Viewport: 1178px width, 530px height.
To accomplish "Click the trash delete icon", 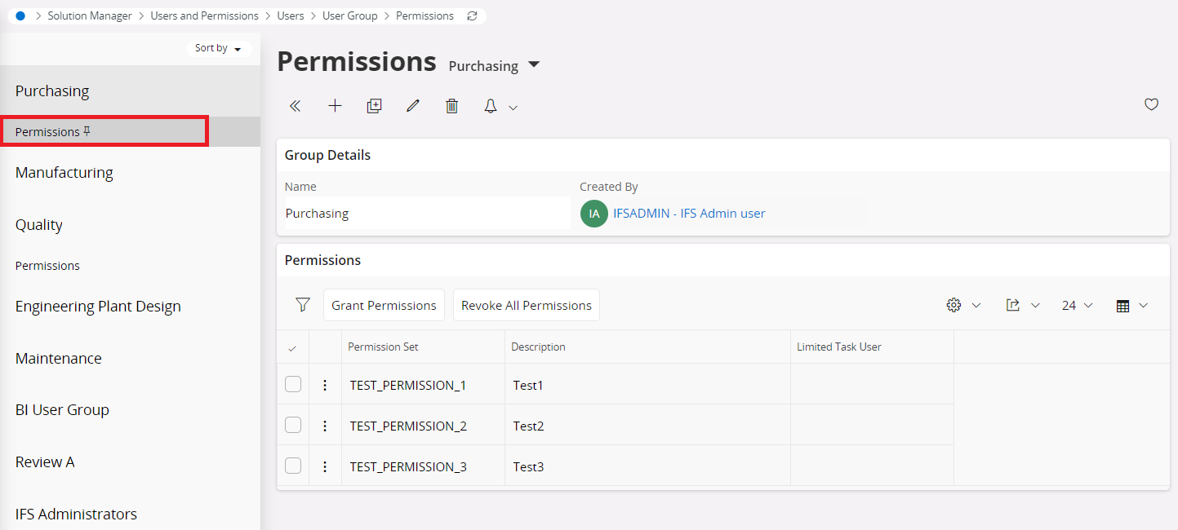I will pos(452,106).
